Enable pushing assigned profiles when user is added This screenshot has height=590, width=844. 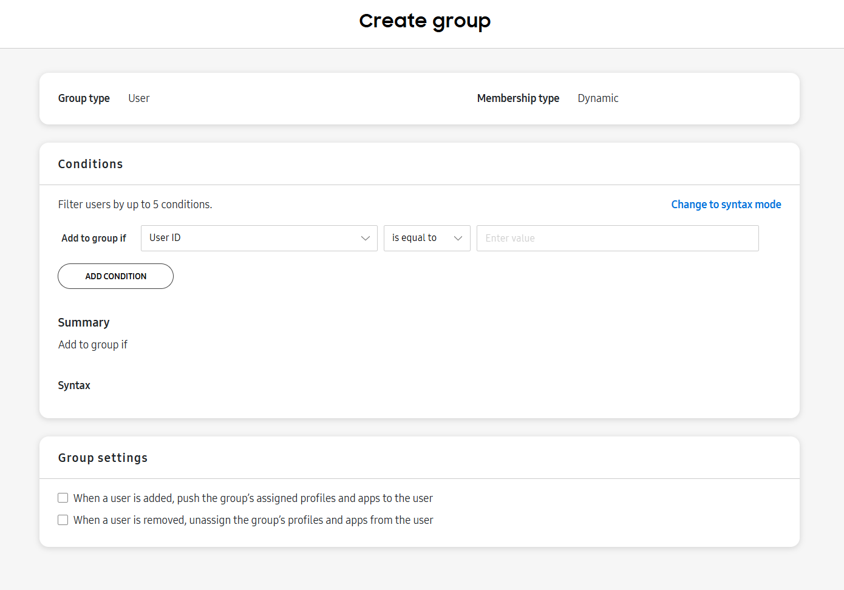tap(63, 497)
